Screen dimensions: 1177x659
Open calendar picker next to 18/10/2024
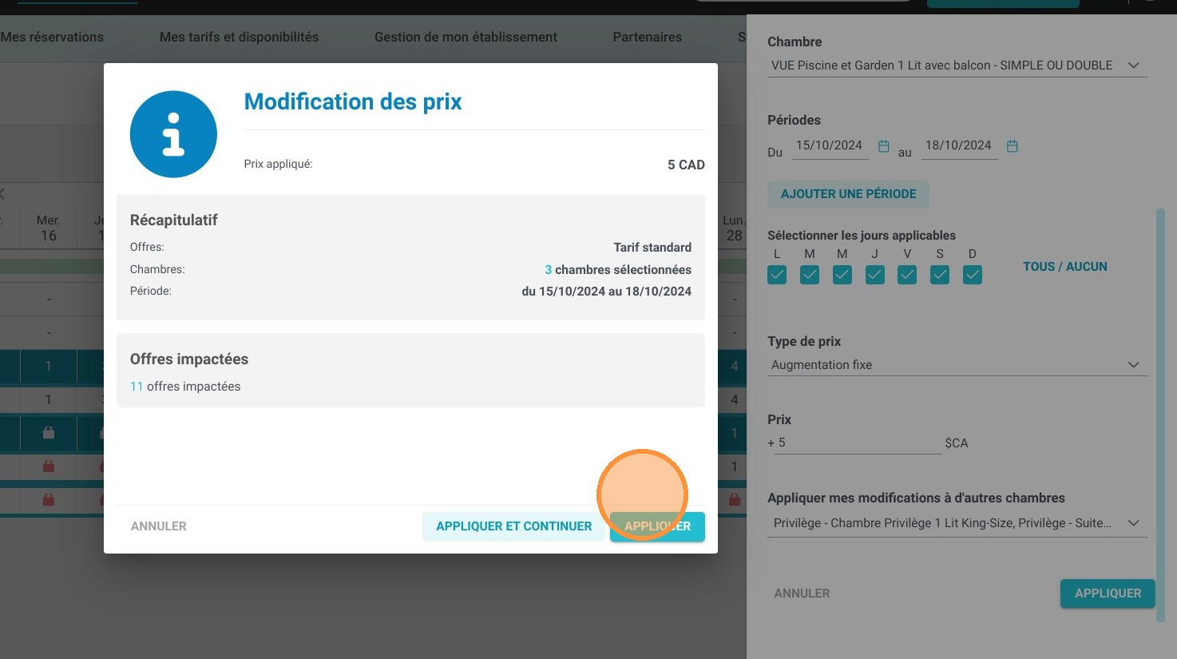pyautogui.click(x=1013, y=146)
